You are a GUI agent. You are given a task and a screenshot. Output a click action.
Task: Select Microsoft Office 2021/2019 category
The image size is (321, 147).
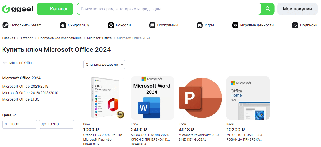click(x=25, y=87)
